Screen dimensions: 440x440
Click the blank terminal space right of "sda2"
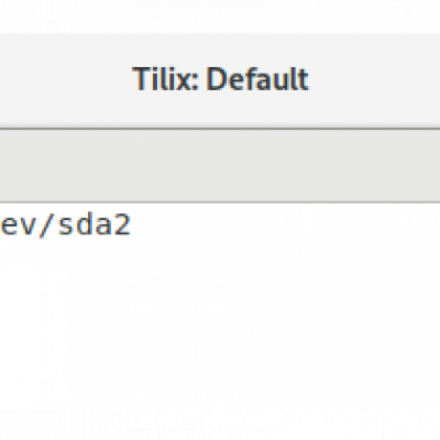coord(284,224)
